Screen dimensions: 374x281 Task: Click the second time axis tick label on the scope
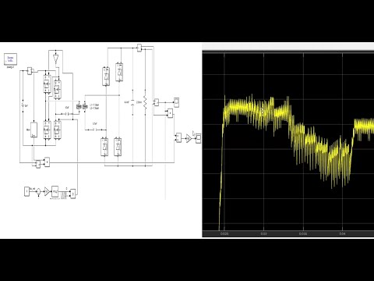coord(263,233)
